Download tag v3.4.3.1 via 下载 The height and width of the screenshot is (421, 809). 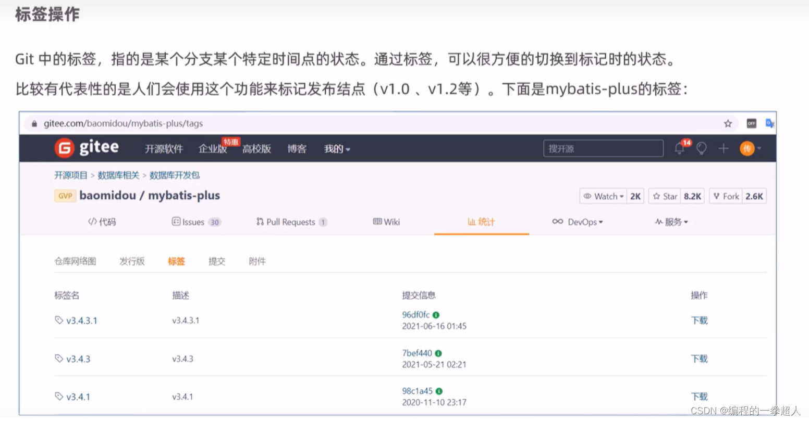pos(700,320)
